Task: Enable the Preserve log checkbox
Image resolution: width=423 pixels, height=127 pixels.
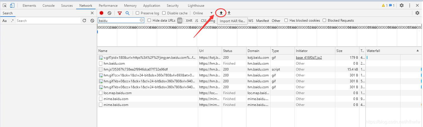Action: pyautogui.click(x=137, y=13)
